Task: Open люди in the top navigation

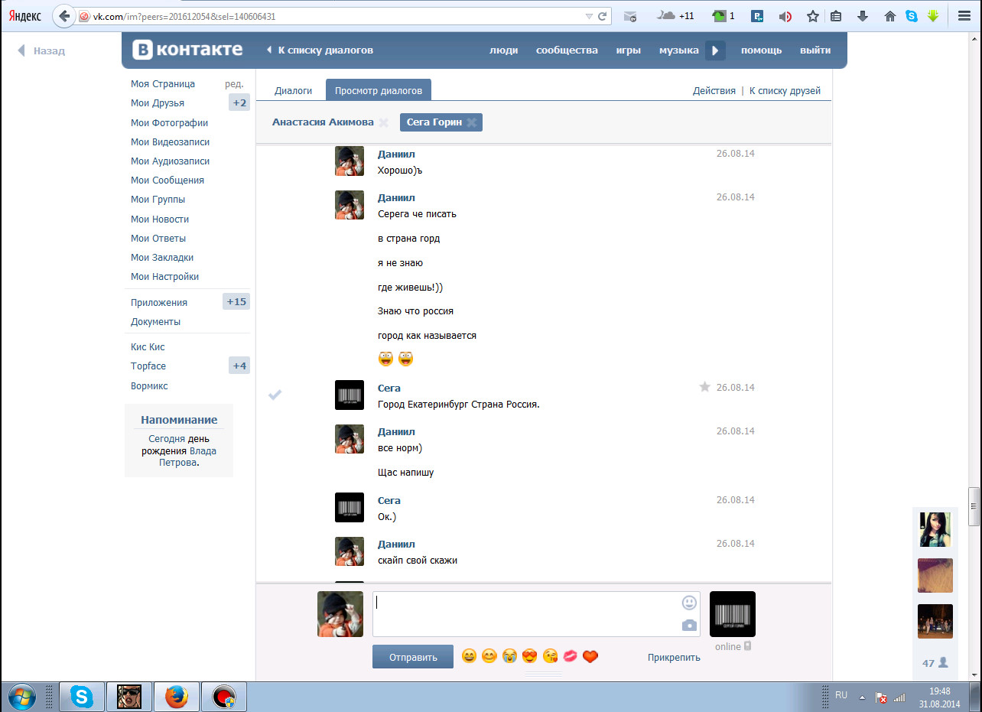Action: (x=503, y=50)
